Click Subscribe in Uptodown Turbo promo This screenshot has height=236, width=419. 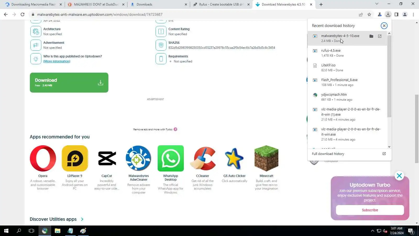pos(370,210)
